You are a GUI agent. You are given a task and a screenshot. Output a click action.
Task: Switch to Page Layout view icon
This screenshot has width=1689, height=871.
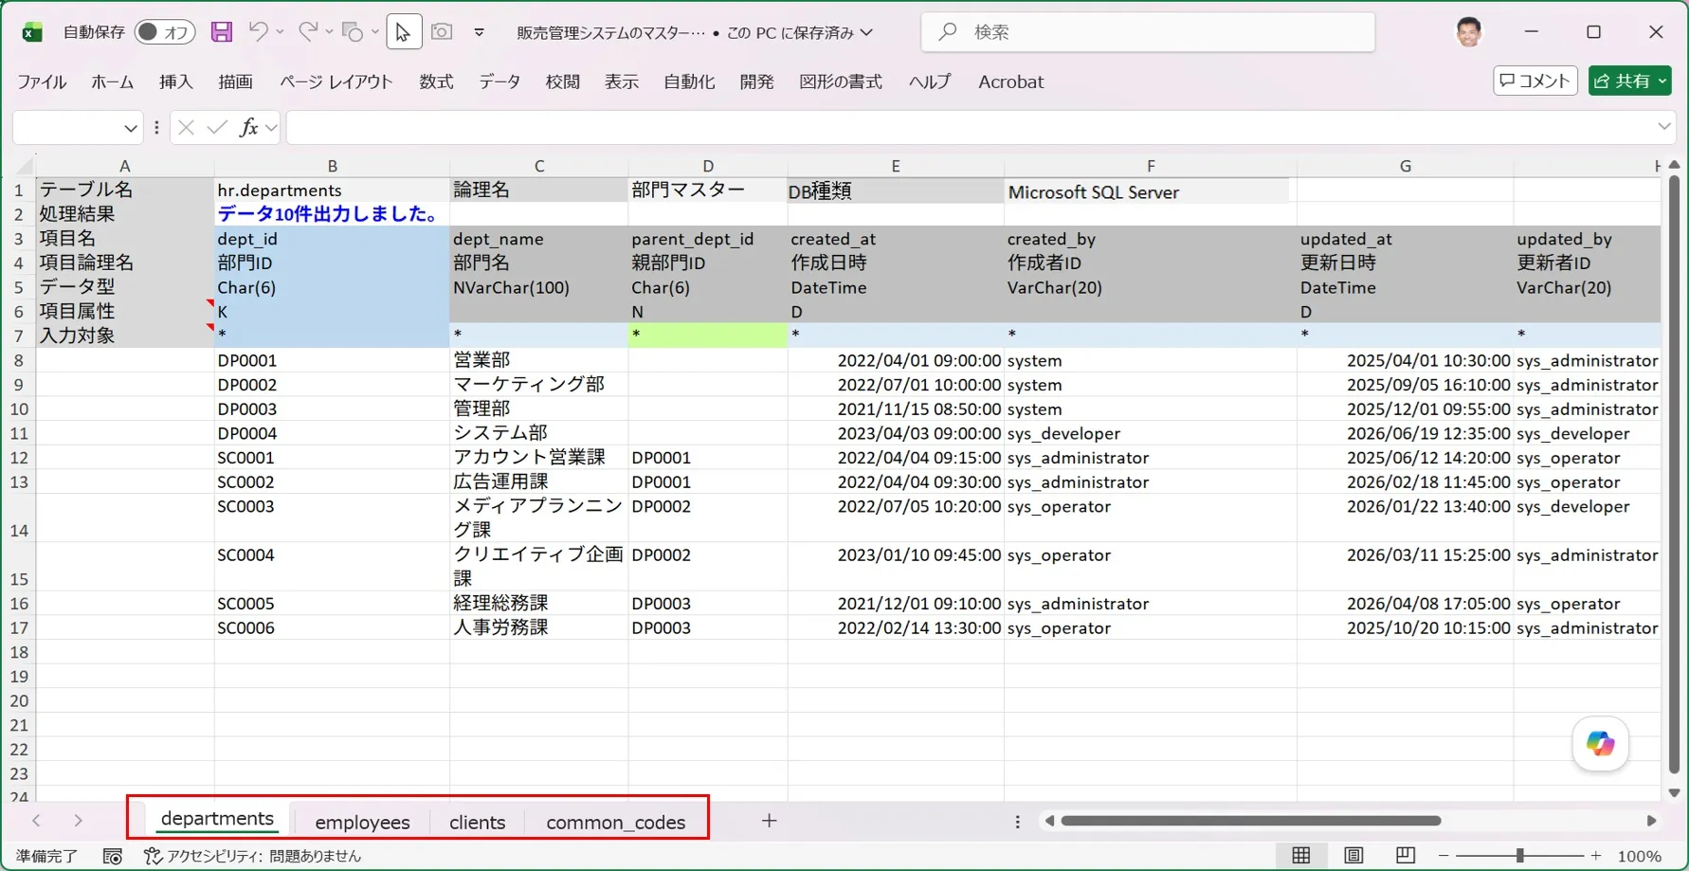click(x=1353, y=856)
